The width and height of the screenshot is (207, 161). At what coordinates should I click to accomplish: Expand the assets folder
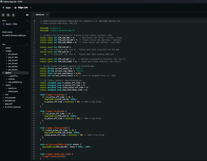(x=3, y=48)
